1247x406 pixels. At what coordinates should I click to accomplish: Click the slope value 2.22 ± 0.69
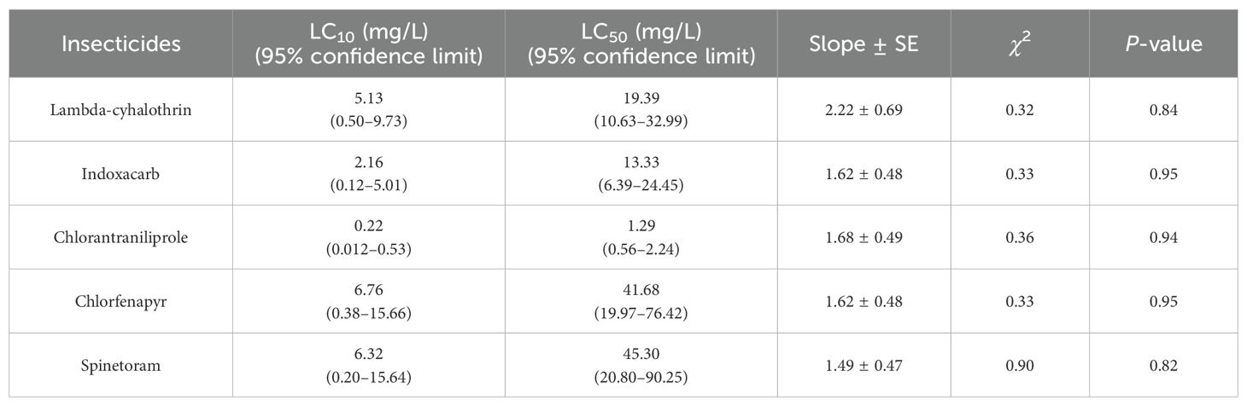864,110
